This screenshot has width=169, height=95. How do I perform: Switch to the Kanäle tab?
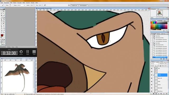coord(157,62)
